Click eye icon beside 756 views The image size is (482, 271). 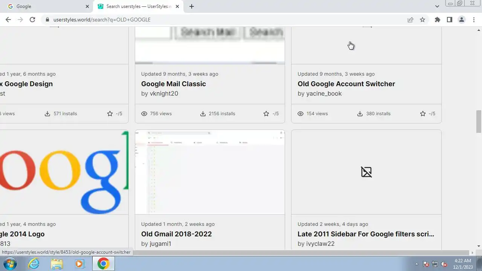[144, 113]
